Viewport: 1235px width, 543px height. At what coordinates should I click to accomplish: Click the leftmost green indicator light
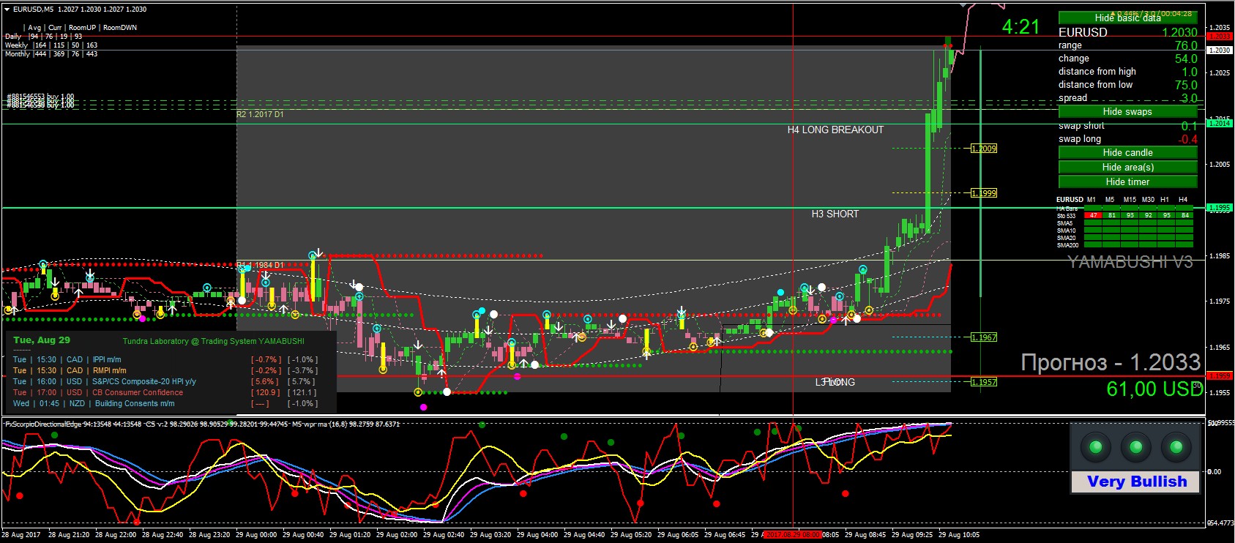1096,446
